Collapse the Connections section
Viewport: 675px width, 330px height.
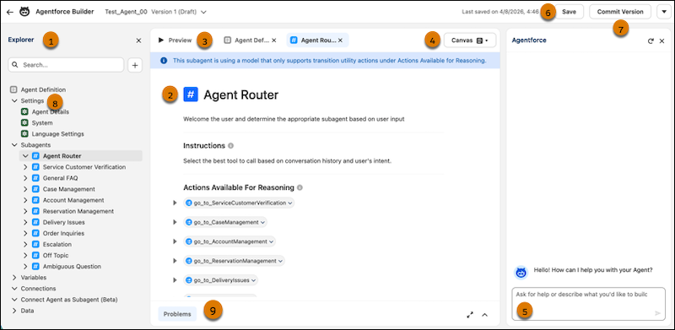pyautogui.click(x=14, y=288)
